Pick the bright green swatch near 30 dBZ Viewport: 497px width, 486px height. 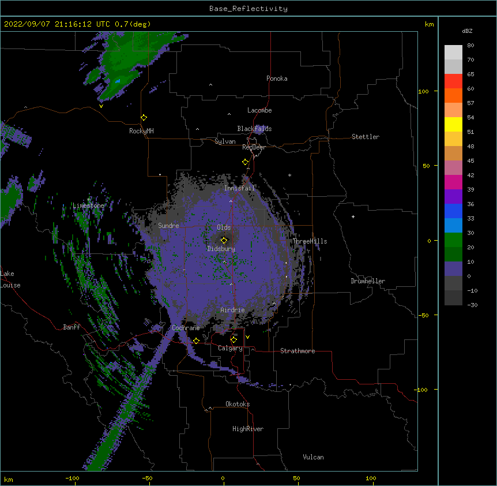[453, 240]
